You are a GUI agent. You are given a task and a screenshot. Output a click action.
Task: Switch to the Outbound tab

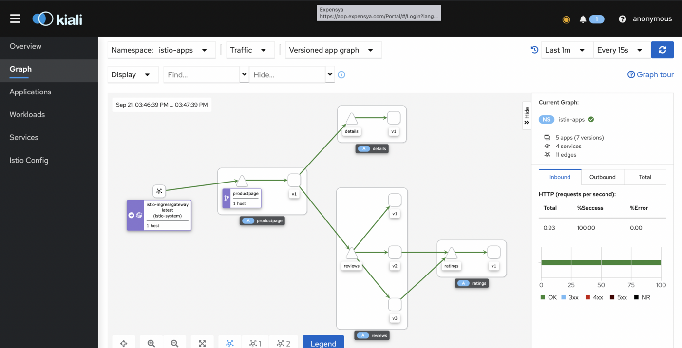[x=602, y=177]
